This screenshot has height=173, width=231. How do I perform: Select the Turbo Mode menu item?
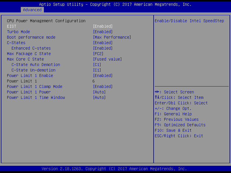click(x=18, y=32)
